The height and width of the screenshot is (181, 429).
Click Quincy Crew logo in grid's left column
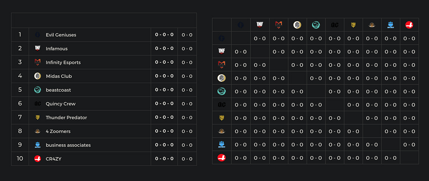pyautogui.click(x=222, y=105)
